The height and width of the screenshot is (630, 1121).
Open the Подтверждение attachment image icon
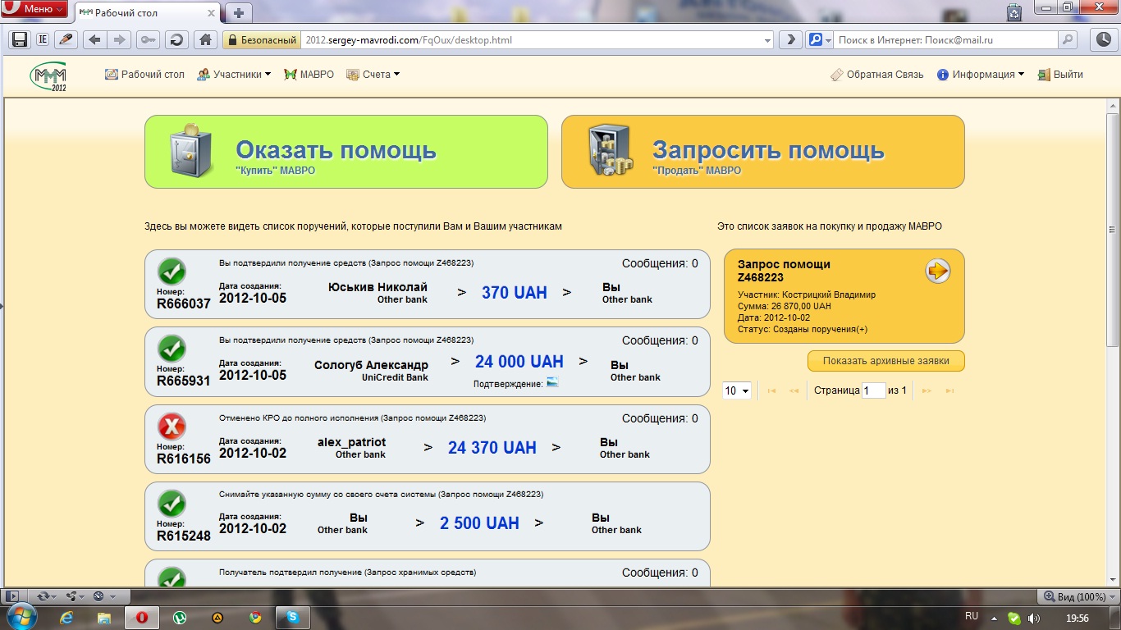click(552, 382)
